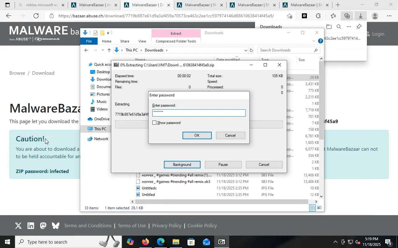
Task: Open the Mastodon footer icon
Action: point(43,226)
